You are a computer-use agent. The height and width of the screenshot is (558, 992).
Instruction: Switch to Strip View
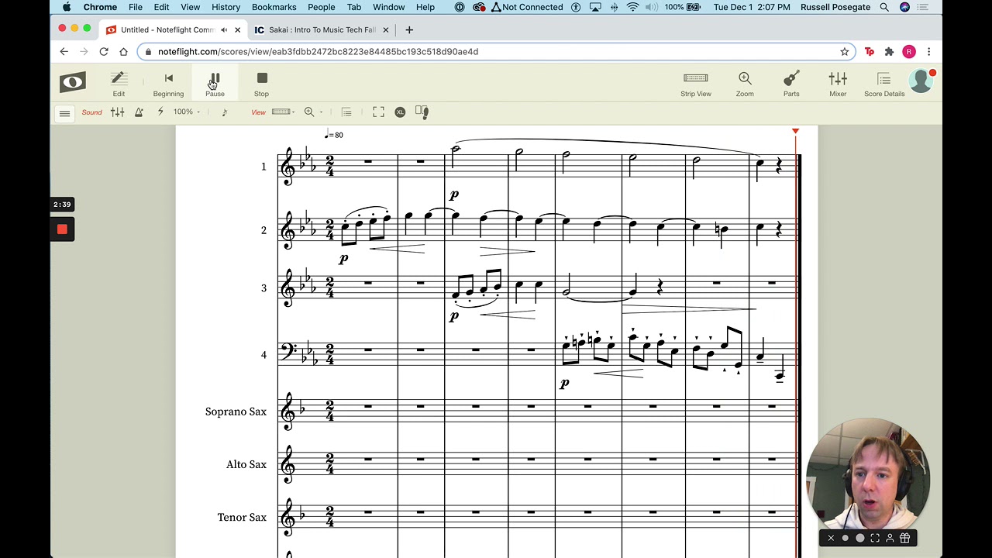coord(696,84)
